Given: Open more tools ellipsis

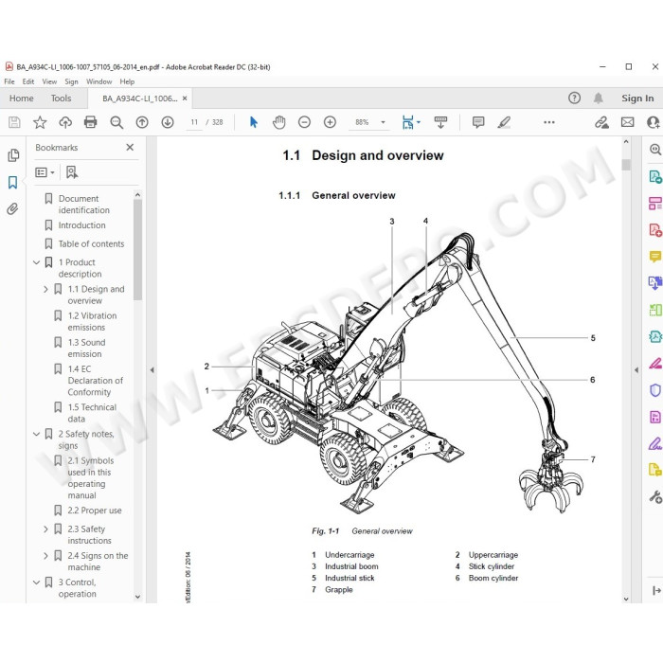Looking at the screenshot, I should 548,122.
